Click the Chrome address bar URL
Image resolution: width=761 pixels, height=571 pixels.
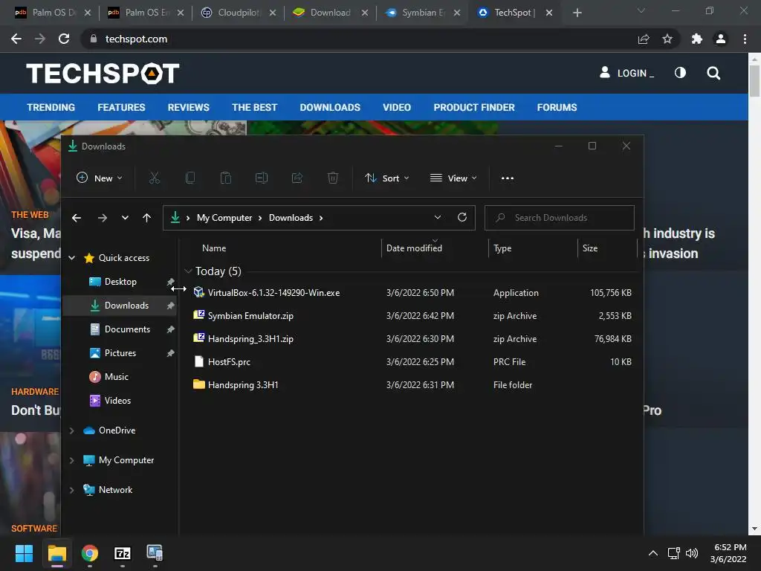(x=137, y=39)
